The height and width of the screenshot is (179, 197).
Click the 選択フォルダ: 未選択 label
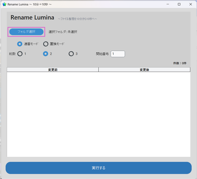click(x=63, y=32)
